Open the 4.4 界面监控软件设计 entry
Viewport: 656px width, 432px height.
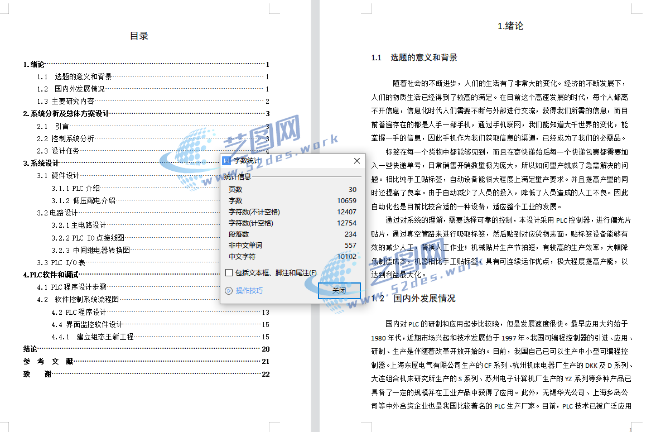(161, 324)
